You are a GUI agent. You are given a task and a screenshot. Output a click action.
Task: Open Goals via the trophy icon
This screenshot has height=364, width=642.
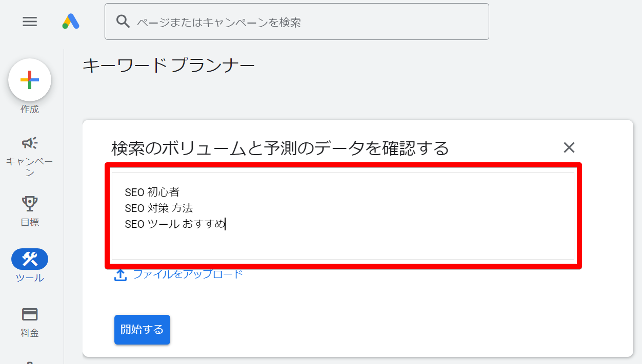[30, 203]
